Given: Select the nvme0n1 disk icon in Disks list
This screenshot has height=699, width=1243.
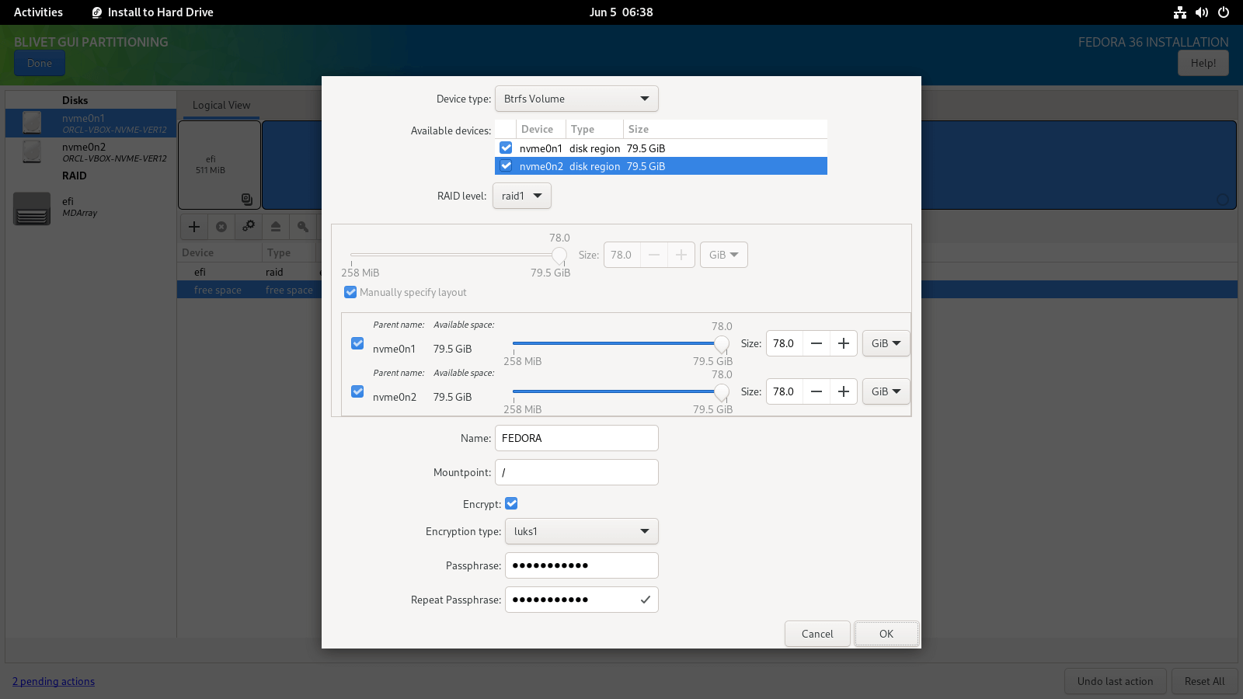Looking at the screenshot, I should click(x=32, y=123).
